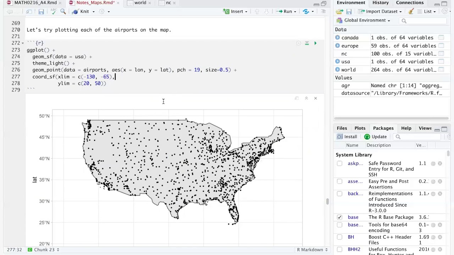Knit the R Markdown document
This screenshot has height=255, width=454.
pos(81,12)
